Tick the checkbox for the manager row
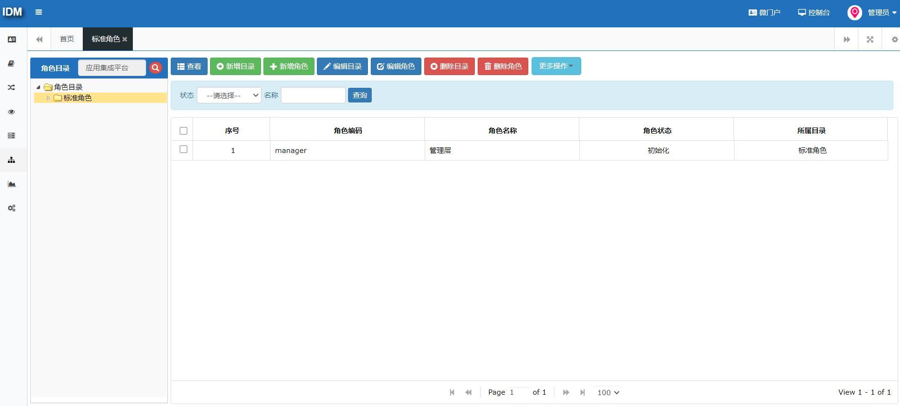The width and height of the screenshot is (900, 406). (x=183, y=149)
